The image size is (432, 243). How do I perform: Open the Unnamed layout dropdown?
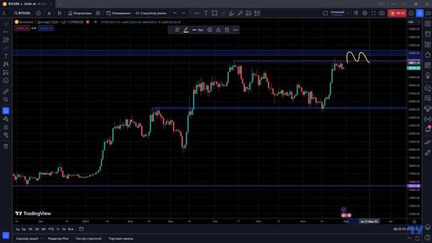pos(340,13)
